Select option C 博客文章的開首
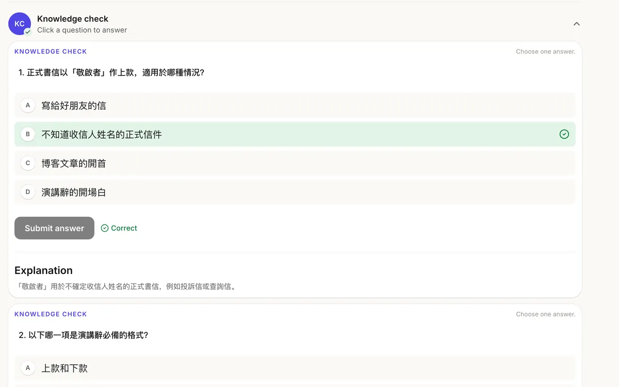The image size is (619, 387). tap(295, 163)
